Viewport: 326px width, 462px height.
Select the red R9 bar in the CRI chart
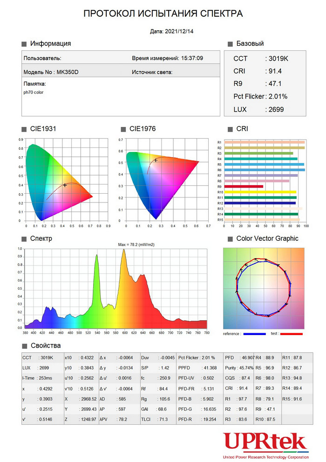click(244, 187)
